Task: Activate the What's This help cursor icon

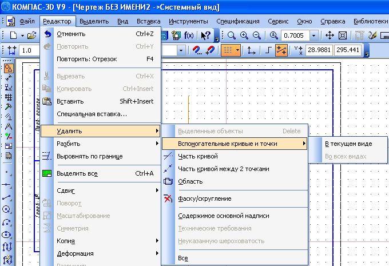Action: tap(205, 35)
